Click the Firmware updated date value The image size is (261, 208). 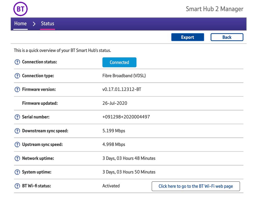115,103
